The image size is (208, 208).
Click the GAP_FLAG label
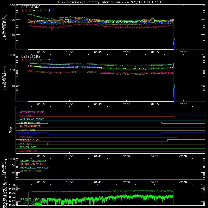coord(25,116)
